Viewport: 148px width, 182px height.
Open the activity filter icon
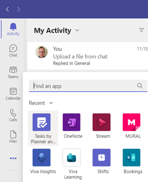coord(142,30)
